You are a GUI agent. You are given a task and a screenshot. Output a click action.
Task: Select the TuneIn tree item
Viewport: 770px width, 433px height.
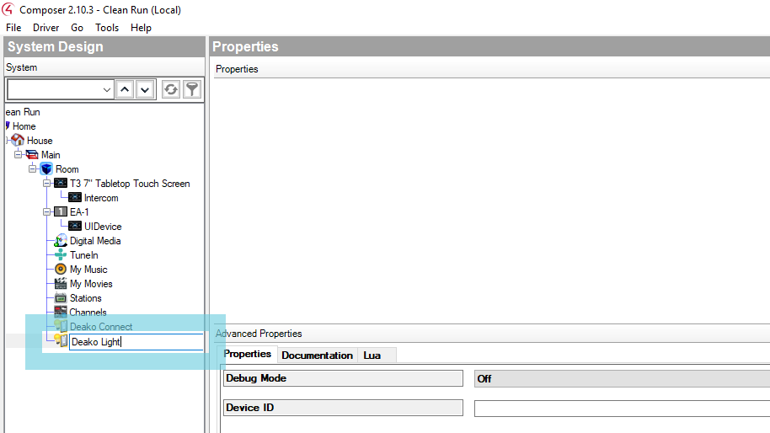tap(84, 254)
